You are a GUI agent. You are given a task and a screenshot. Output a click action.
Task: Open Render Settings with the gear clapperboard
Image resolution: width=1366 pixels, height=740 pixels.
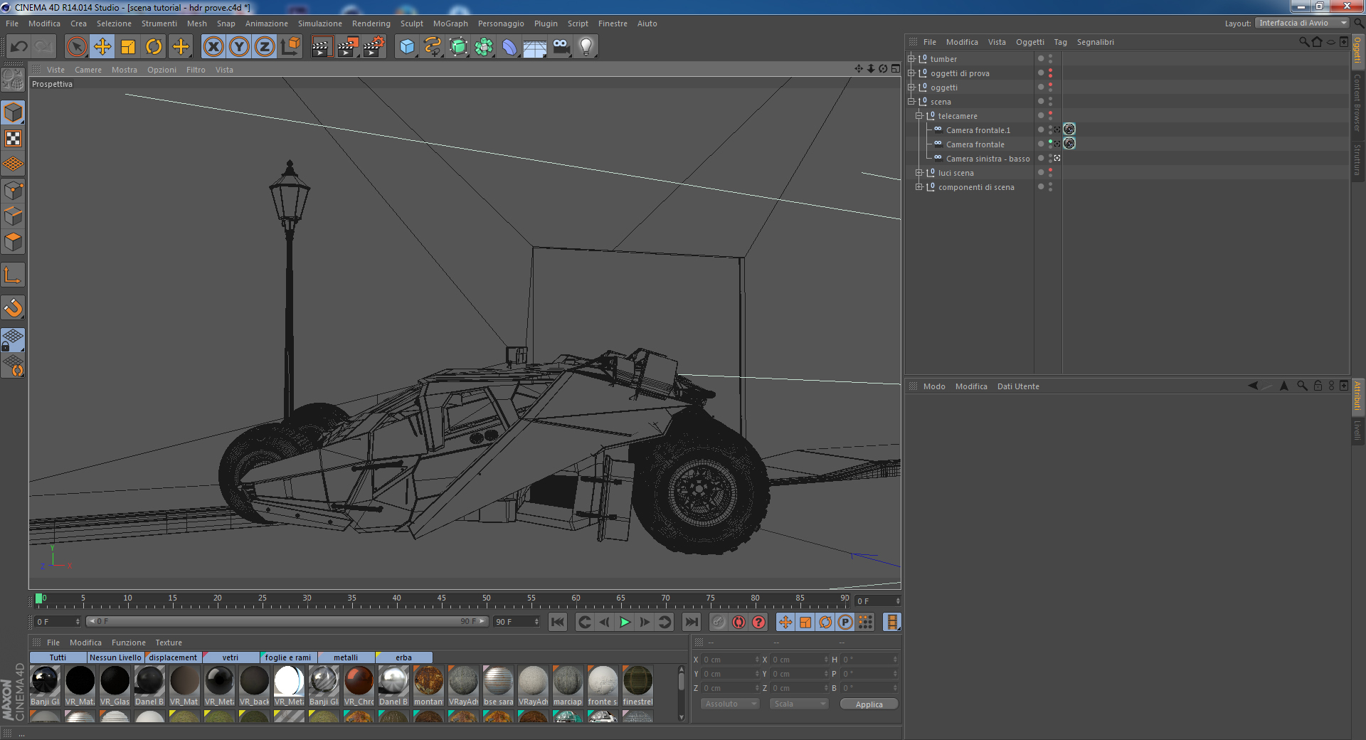374,47
